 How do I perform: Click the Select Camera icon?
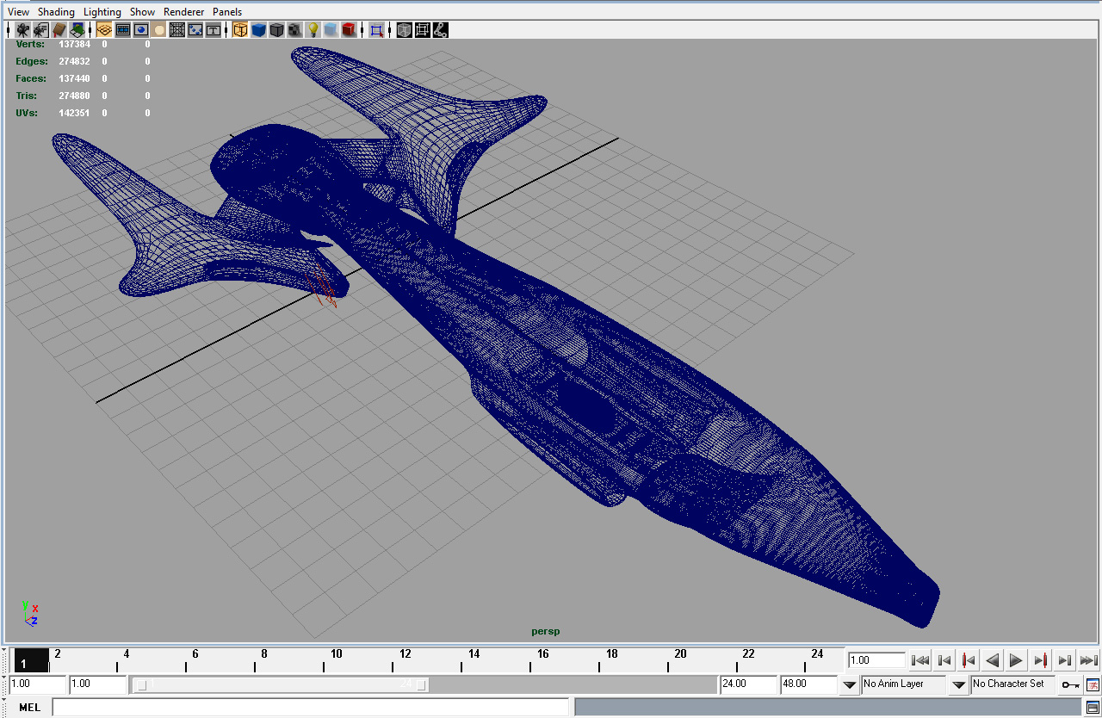tap(23, 30)
